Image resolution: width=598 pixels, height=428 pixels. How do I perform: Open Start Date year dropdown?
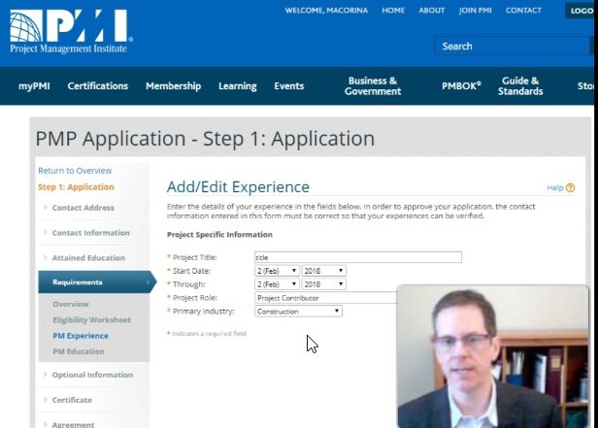pos(324,271)
